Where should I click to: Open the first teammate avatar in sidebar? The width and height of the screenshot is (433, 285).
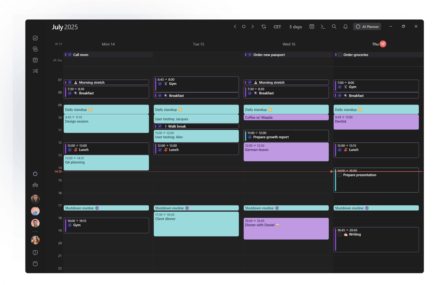pos(35,199)
